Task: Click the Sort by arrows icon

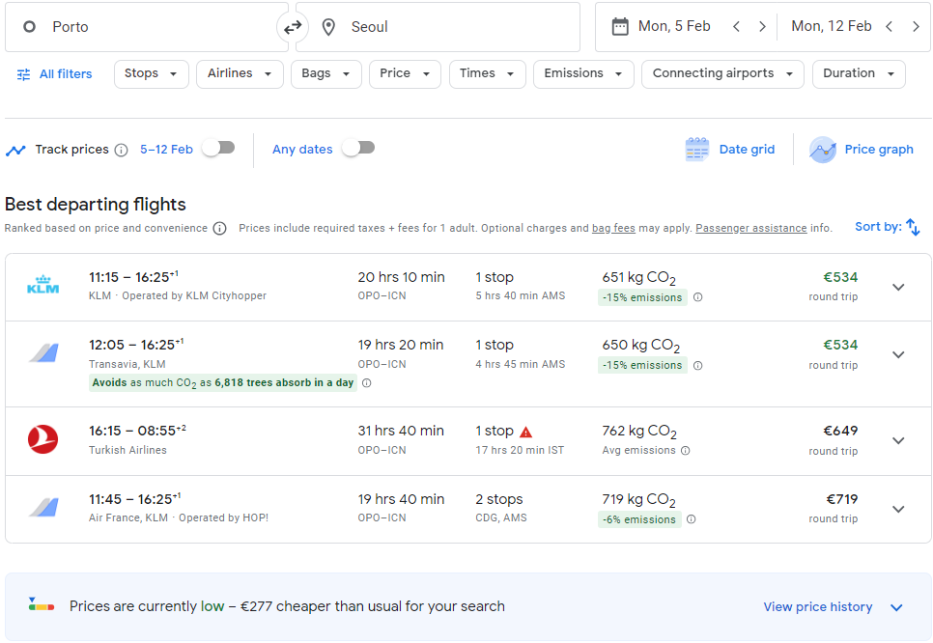Action: pyautogui.click(x=913, y=227)
